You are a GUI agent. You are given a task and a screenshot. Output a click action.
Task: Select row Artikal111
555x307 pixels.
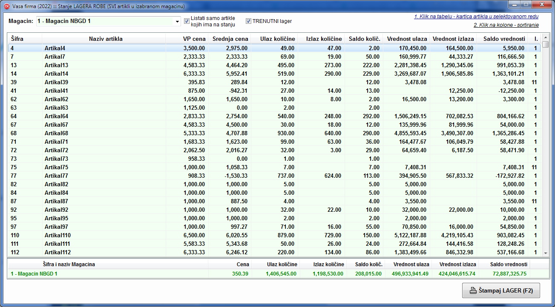coord(274,244)
